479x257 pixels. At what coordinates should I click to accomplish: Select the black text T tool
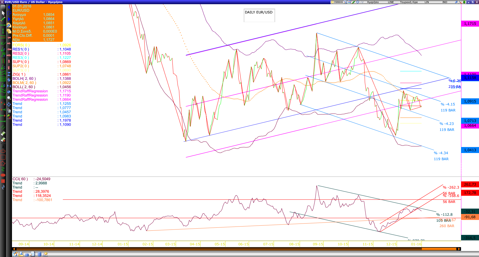[3, 146]
